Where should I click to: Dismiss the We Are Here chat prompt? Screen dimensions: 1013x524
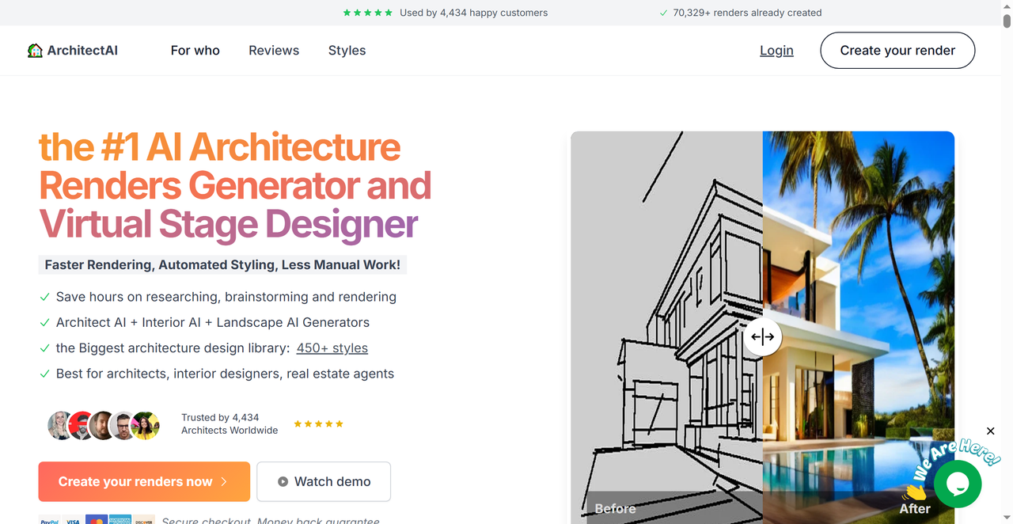990,431
